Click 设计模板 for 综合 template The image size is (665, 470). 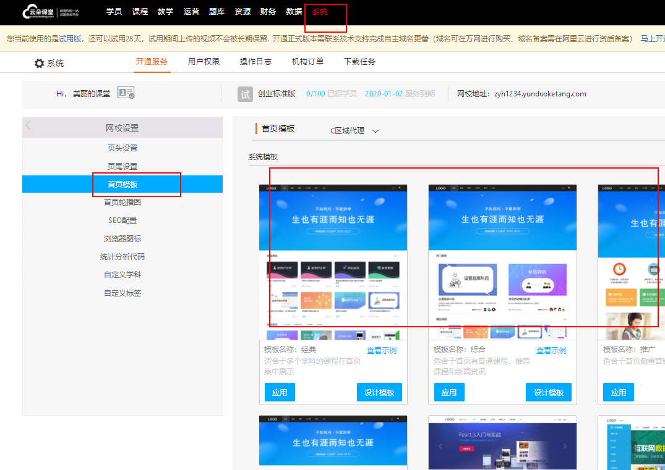[x=548, y=393]
